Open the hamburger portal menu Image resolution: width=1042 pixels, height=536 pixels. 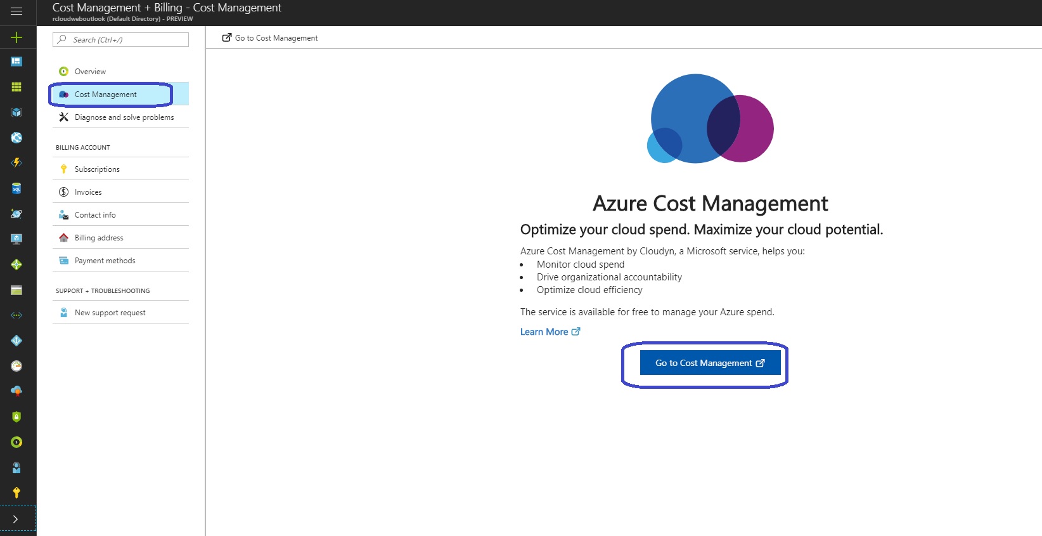pos(16,11)
